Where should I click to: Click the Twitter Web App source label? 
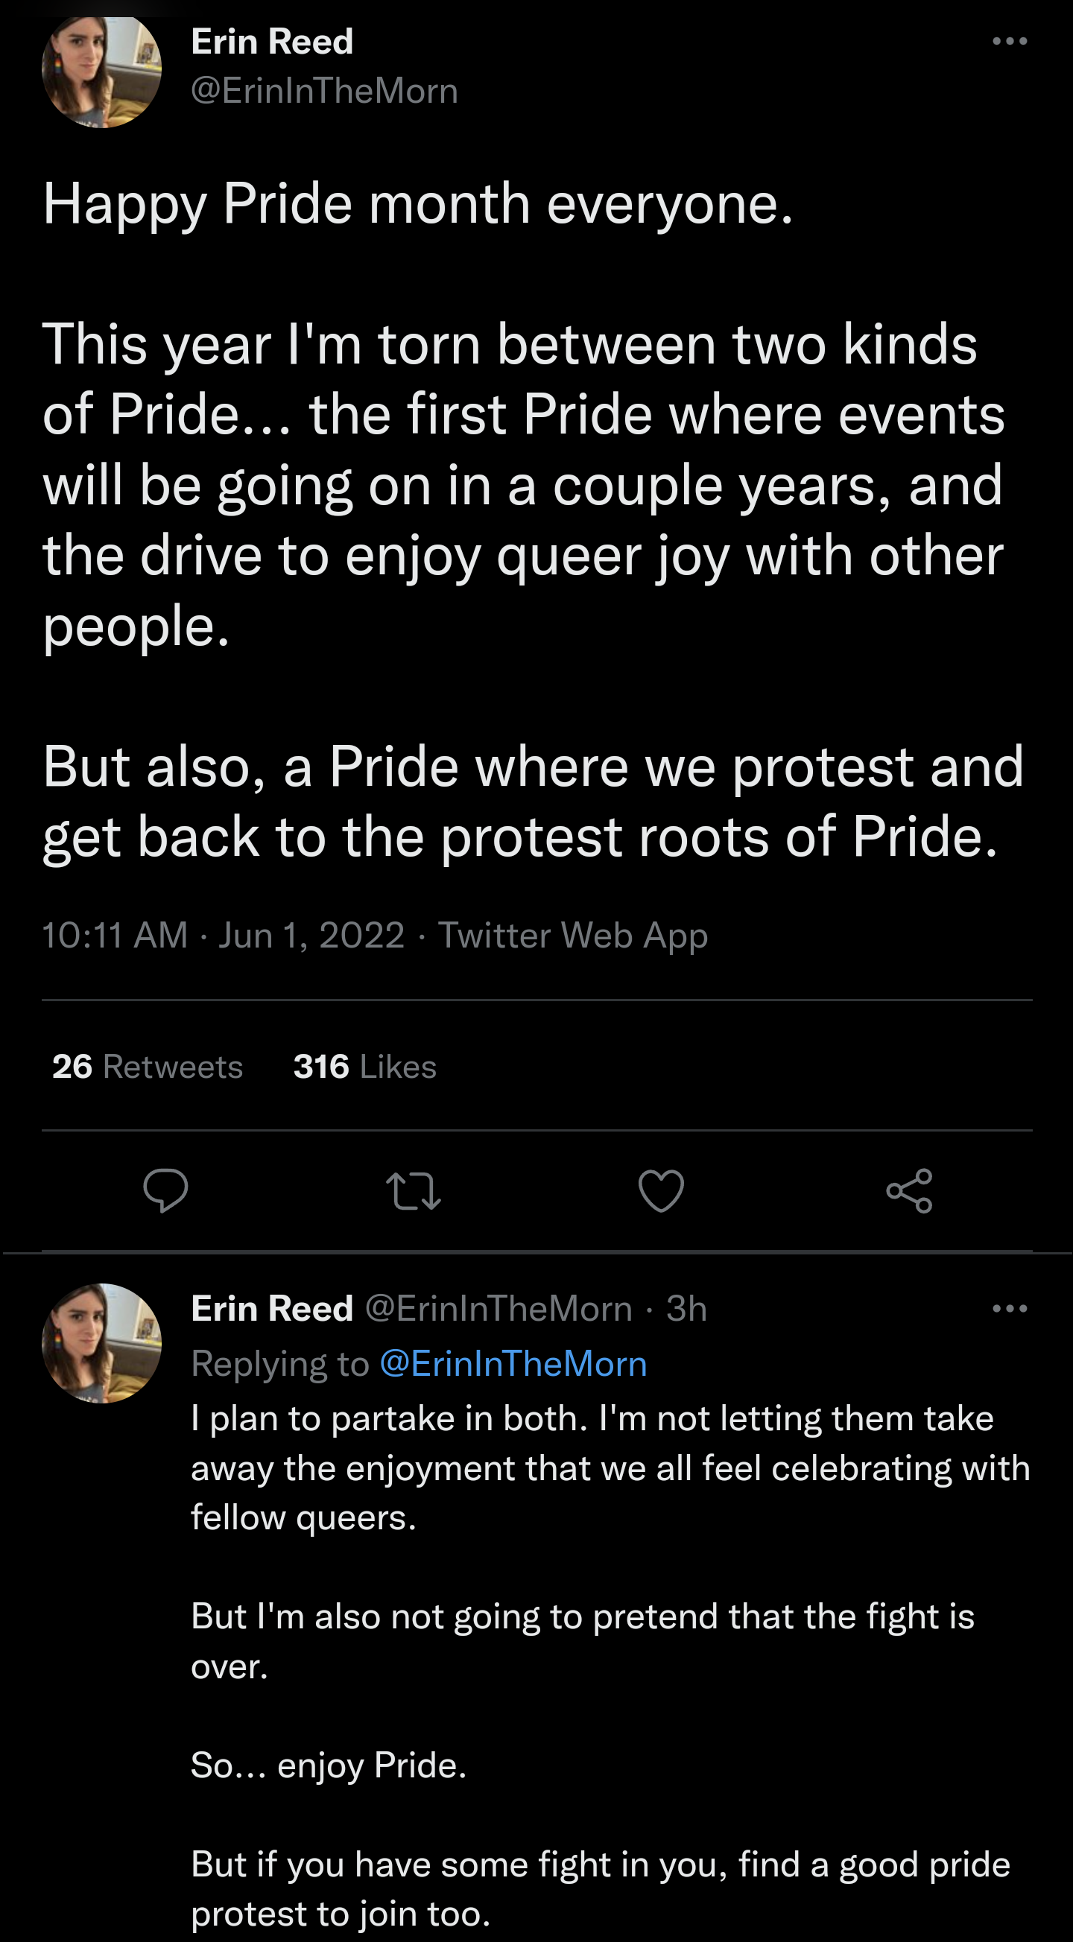click(573, 936)
